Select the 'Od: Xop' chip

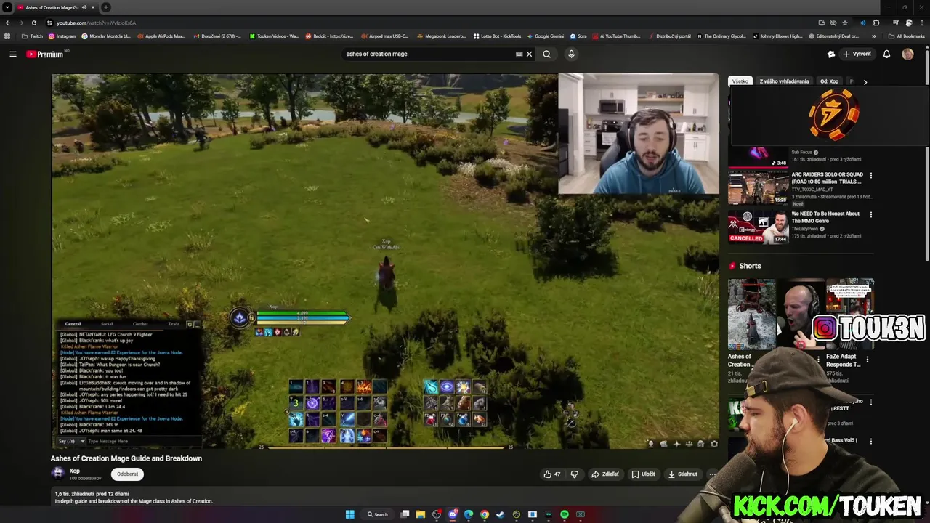829,81
